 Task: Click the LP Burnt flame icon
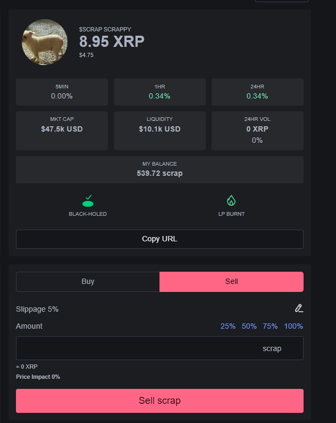[231, 201]
